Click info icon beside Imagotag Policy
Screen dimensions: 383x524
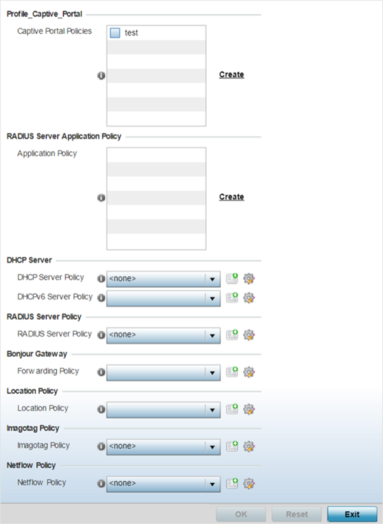pyautogui.click(x=101, y=447)
